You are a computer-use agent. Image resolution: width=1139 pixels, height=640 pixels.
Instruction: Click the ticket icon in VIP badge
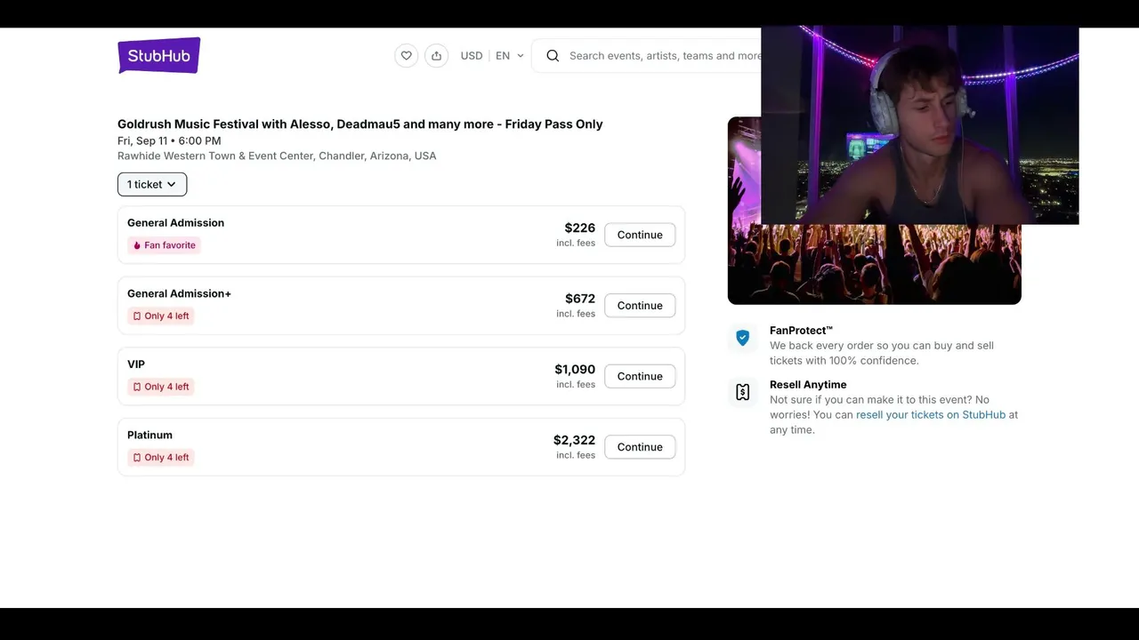pos(137,387)
